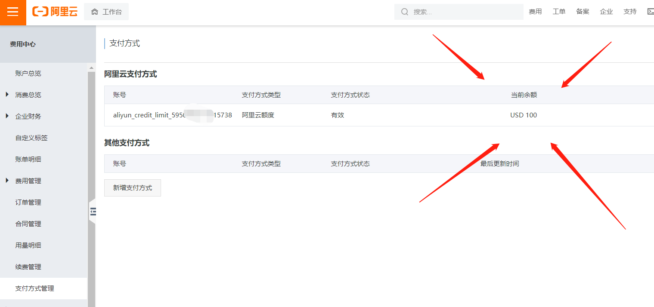
Task: Click the sidebar scrollbar track
Action: (x=91, y=189)
